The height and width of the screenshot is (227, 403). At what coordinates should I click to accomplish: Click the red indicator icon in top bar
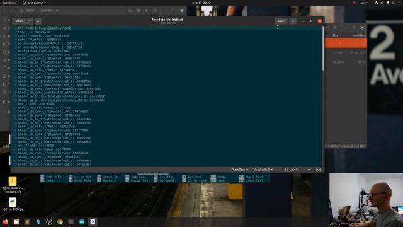(x=355, y=3)
